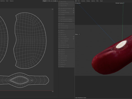
Task: Open settings gear beside UV Straighten
Action: coord(73,37)
